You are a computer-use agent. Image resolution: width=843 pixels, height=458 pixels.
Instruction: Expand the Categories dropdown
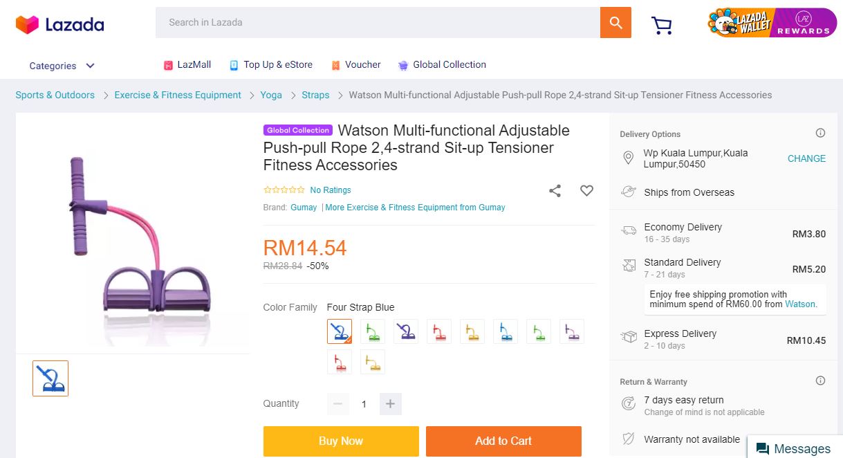click(62, 66)
